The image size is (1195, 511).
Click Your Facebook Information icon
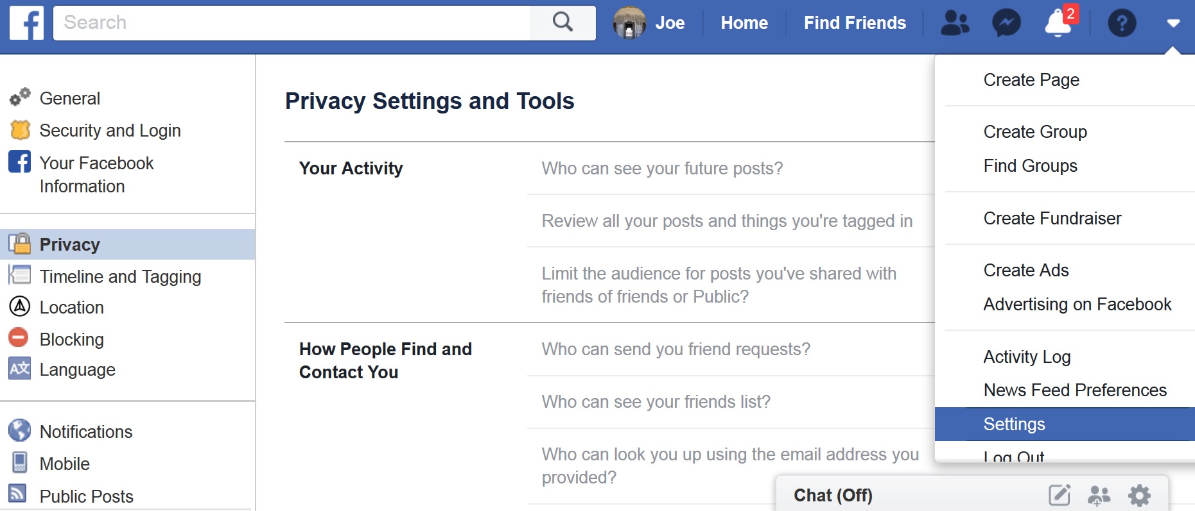click(19, 162)
